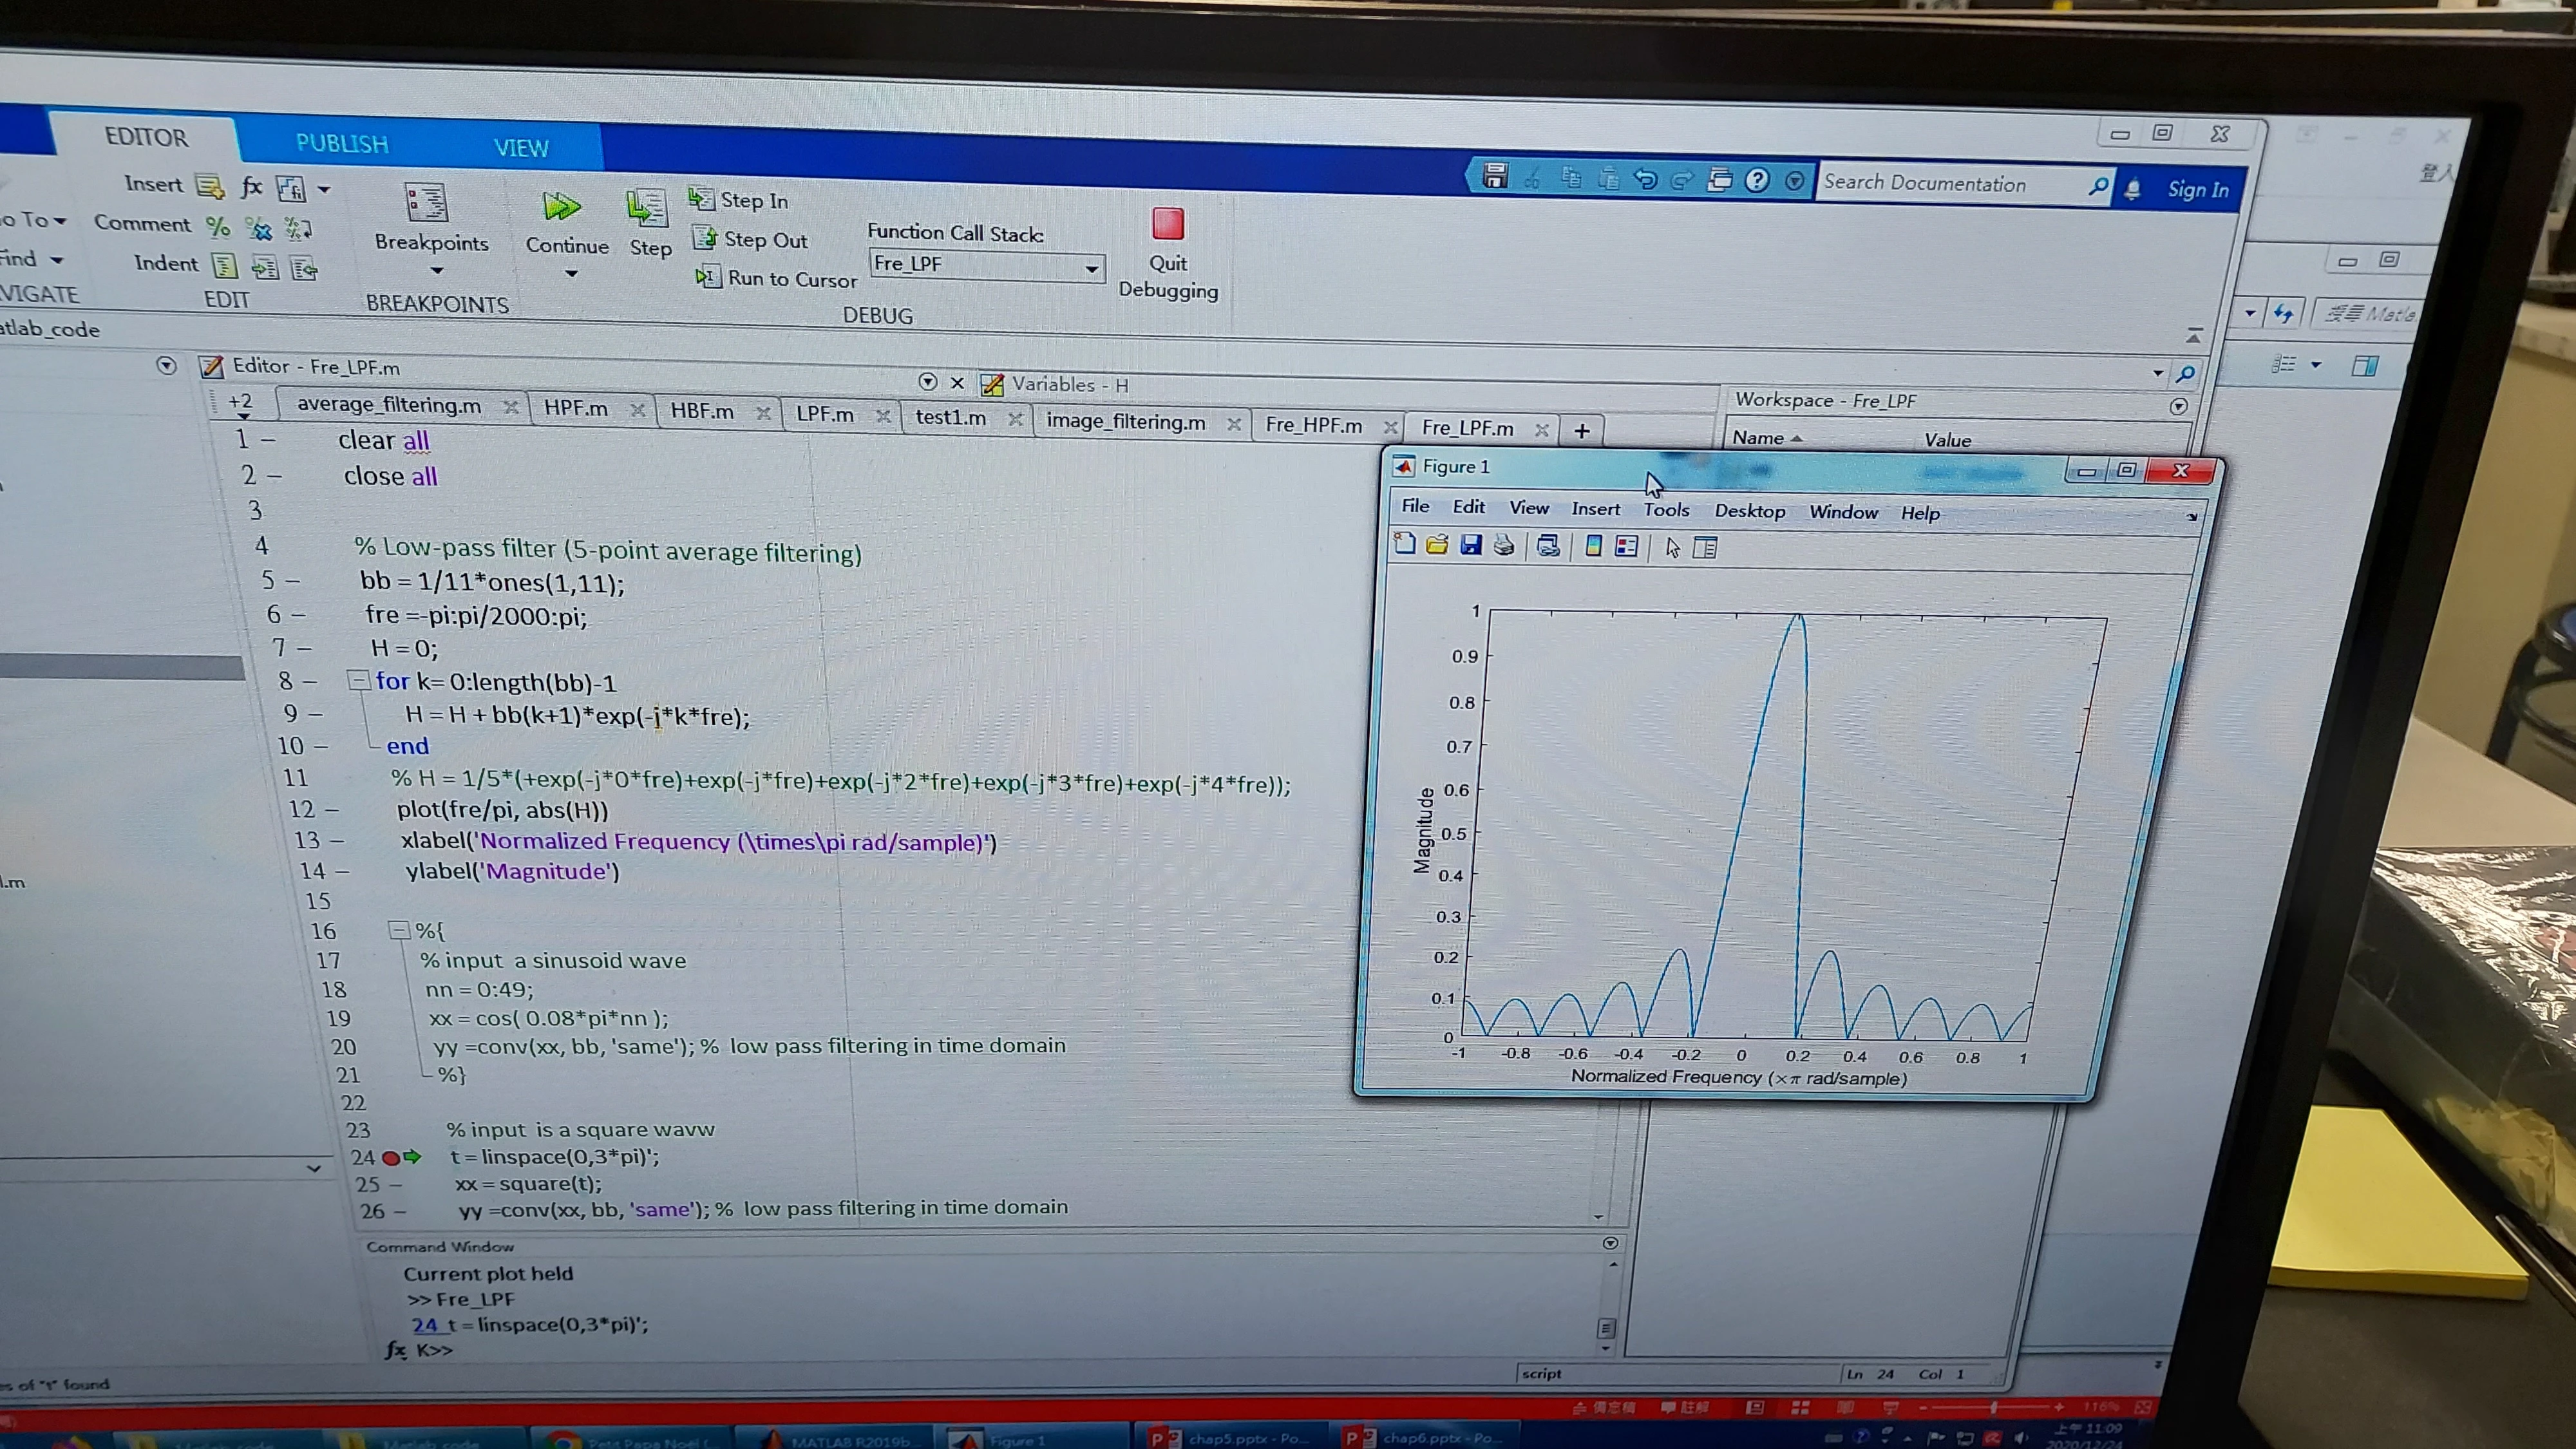Open Breakpoints icon
The image size is (2576, 1449).
pos(427,202)
